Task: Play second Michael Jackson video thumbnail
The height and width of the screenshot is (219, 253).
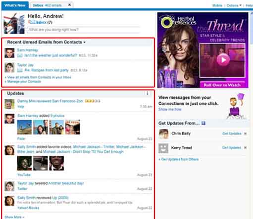Action: 41,163
